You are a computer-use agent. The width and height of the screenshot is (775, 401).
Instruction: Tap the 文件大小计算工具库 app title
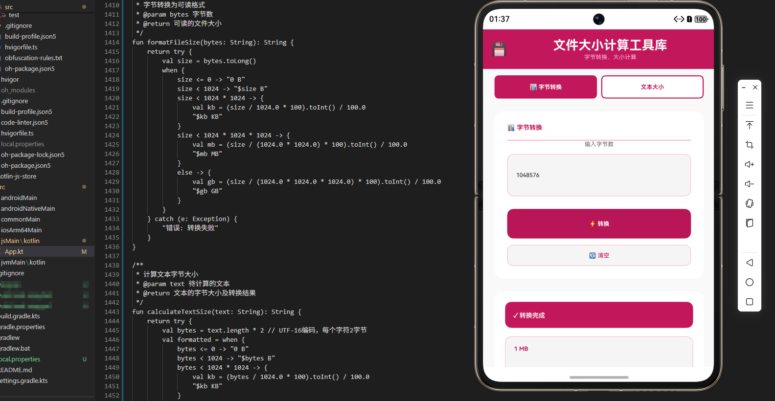tap(610, 45)
